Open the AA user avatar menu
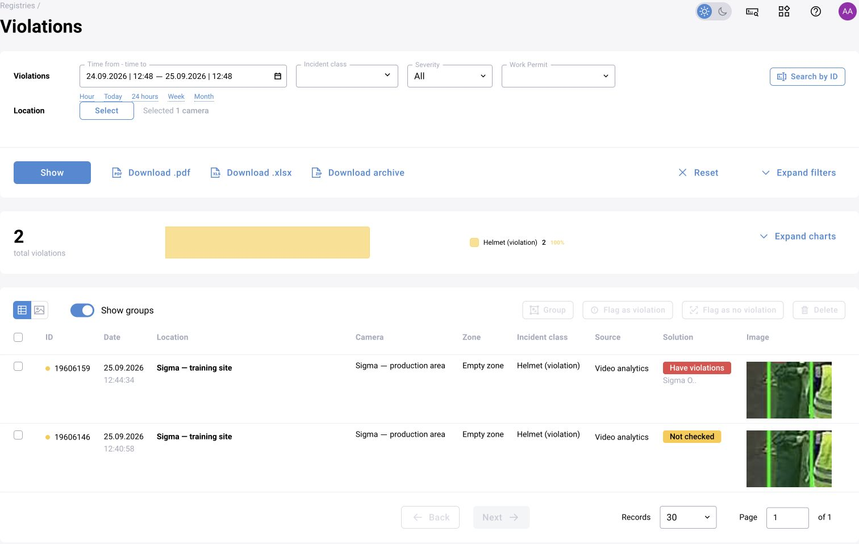The image size is (859, 544). [848, 11]
